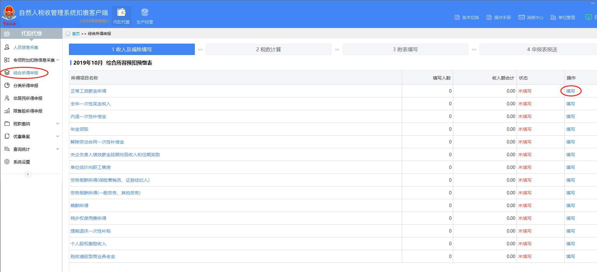Select 分类所得申报 in the sidebar
Screen dimensions: 597x272
pos(26,86)
